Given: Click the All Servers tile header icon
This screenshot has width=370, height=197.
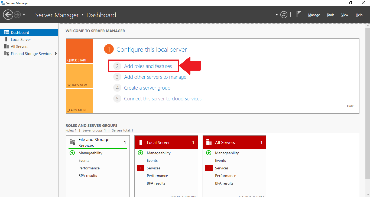Looking at the screenshot, I should (209, 142).
